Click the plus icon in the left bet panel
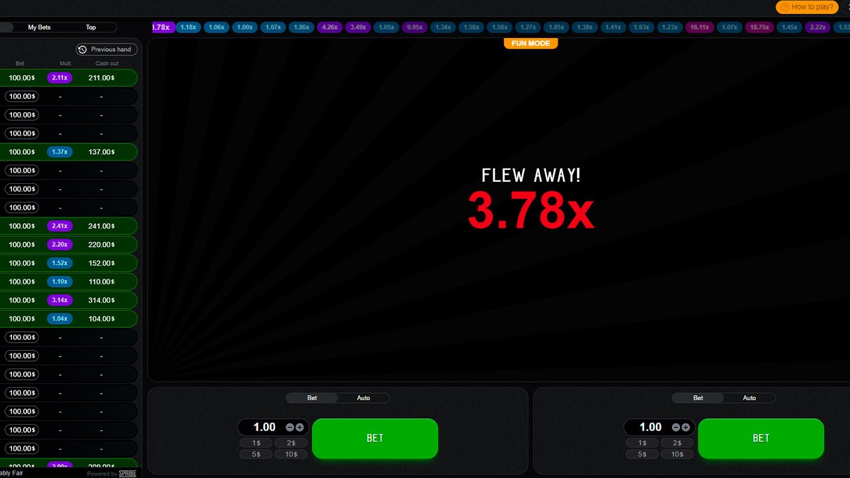This screenshot has height=478, width=850. (x=299, y=428)
